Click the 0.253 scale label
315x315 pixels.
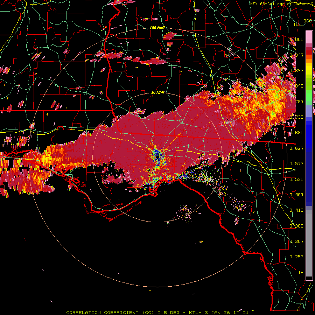point(296,257)
